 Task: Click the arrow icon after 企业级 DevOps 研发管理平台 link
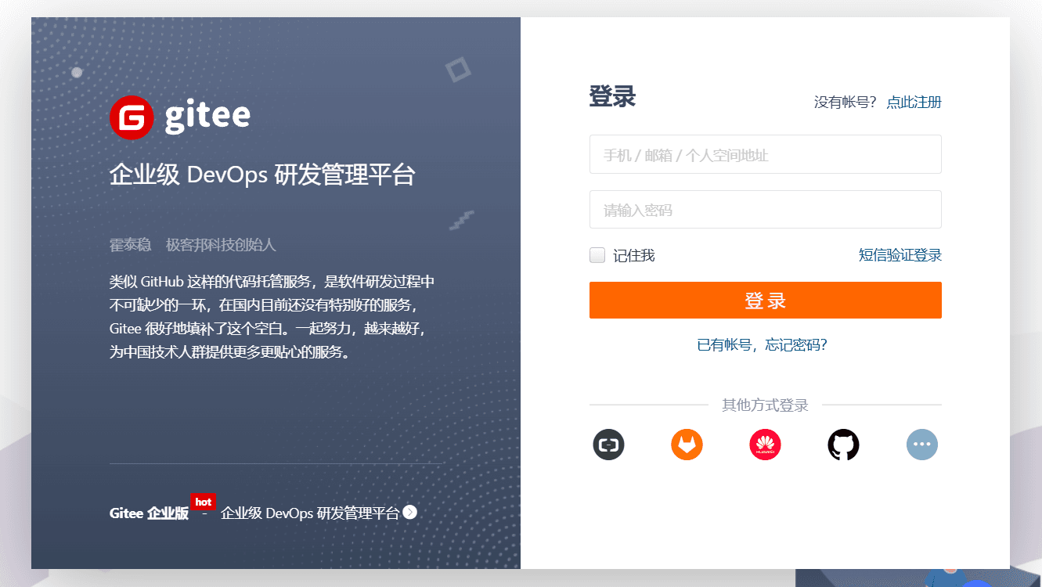409,513
